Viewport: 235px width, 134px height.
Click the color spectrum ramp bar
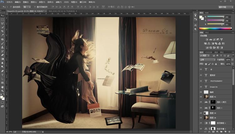click(216, 29)
